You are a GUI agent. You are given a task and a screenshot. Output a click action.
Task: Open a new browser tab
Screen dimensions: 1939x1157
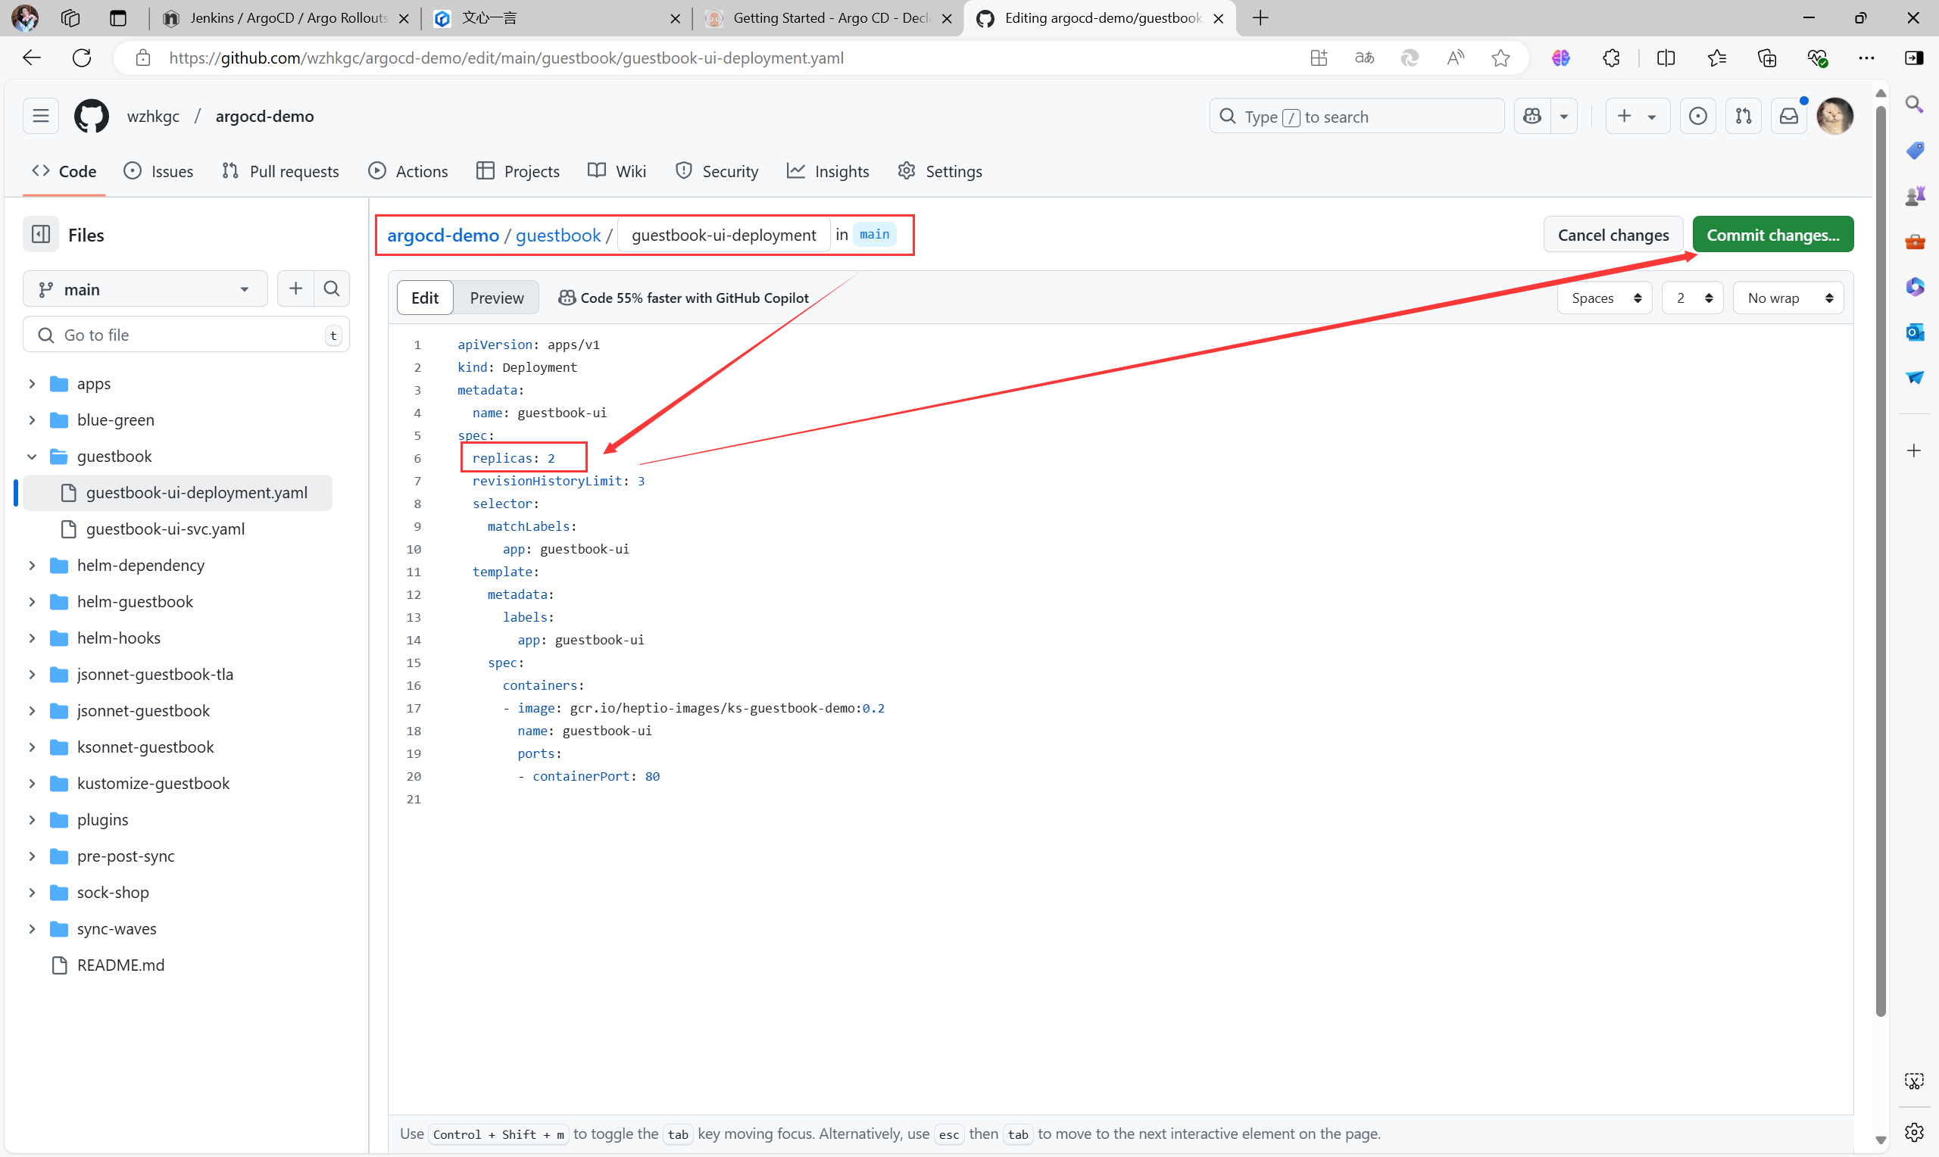(x=1260, y=18)
